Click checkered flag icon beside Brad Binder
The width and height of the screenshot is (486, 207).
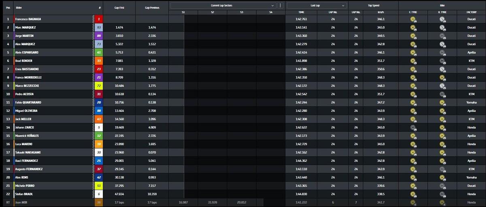pyautogui.click(x=93, y=61)
